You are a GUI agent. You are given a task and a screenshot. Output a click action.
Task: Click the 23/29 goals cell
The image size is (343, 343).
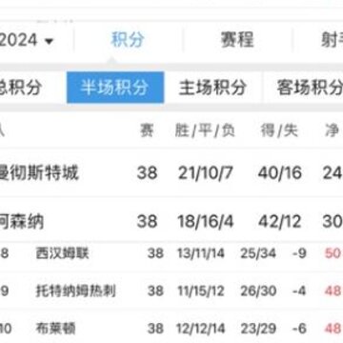point(258,329)
